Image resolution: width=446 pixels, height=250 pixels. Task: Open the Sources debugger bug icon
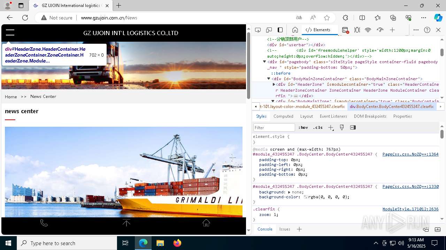tap(357, 30)
